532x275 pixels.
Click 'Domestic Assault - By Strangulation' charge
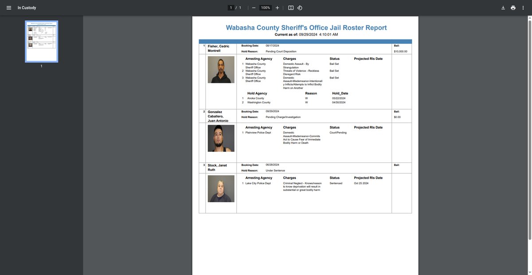click(x=296, y=66)
